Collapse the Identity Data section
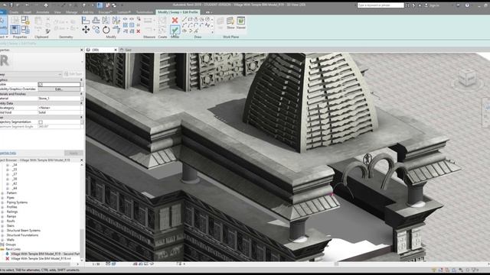The width and height of the screenshot is (490, 275). pos(82,103)
